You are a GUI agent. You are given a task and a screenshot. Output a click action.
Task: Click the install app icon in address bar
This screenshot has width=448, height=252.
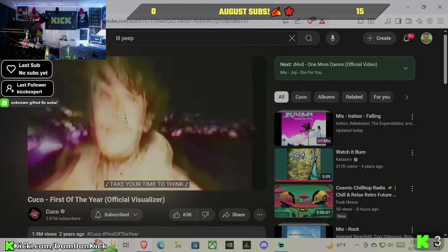pos(286,21)
